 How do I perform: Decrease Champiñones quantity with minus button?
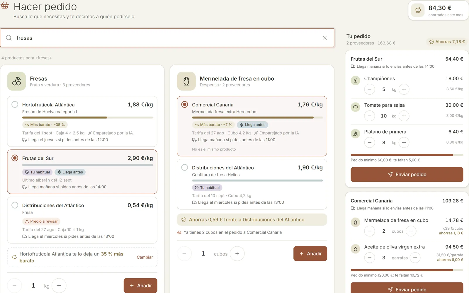(369, 89)
